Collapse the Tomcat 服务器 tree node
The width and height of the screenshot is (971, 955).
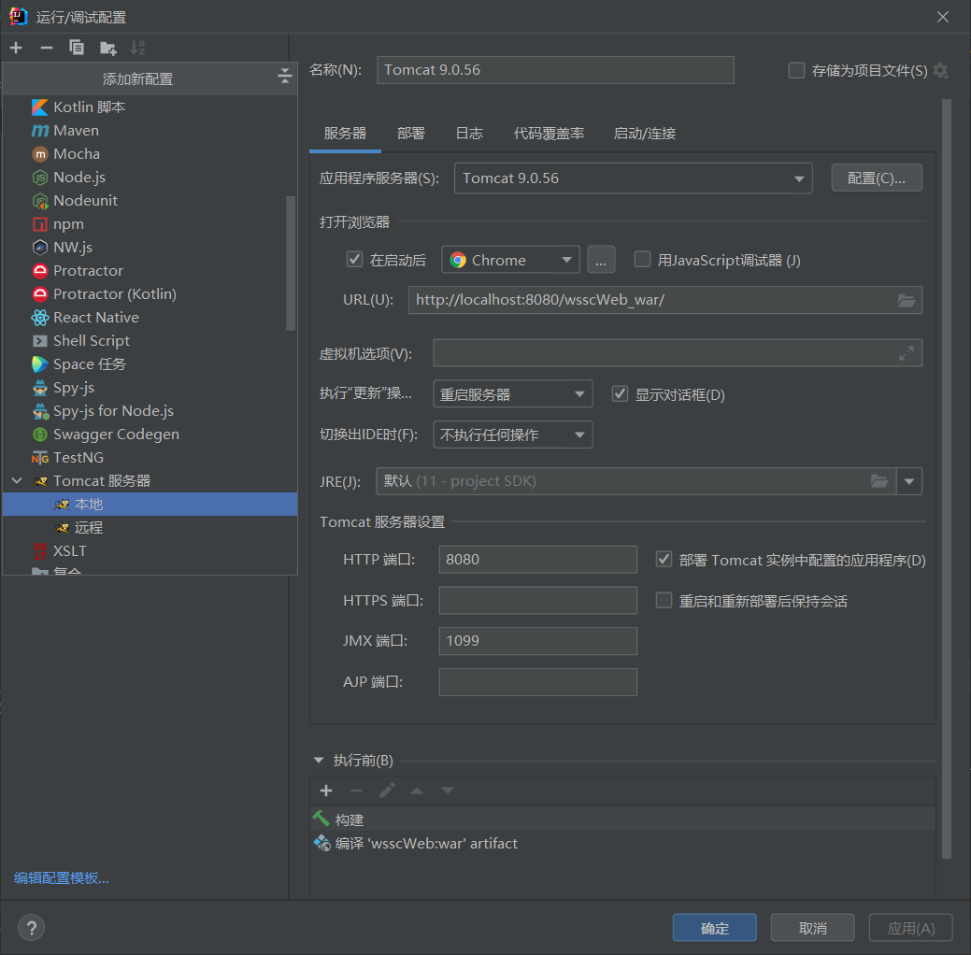(x=18, y=480)
